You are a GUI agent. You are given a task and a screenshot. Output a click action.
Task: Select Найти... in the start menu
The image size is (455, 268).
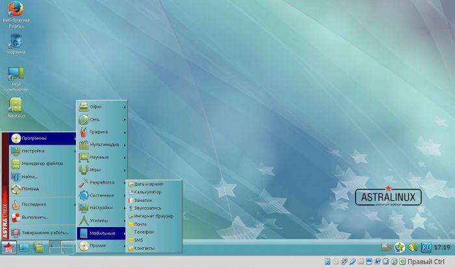point(43,176)
